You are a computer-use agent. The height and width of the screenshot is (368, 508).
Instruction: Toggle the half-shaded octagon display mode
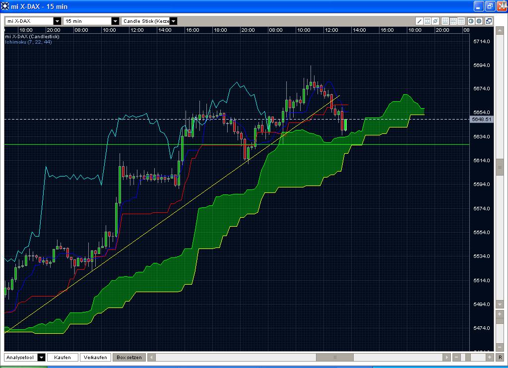click(x=471, y=21)
